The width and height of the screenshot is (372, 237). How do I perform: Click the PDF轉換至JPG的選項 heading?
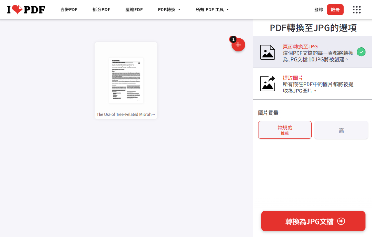pos(313,28)
